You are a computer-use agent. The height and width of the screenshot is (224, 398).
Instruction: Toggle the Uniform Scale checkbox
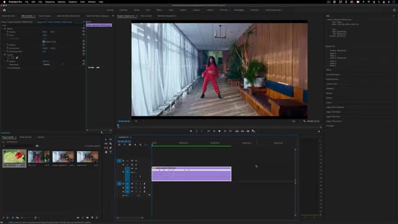click(44, 42)
